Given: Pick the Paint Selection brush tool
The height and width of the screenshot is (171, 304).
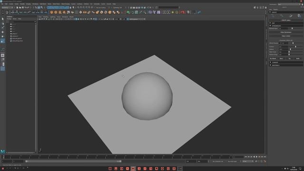Looking at the screenshot, I should pyautogui.click(x=2, y=28).
